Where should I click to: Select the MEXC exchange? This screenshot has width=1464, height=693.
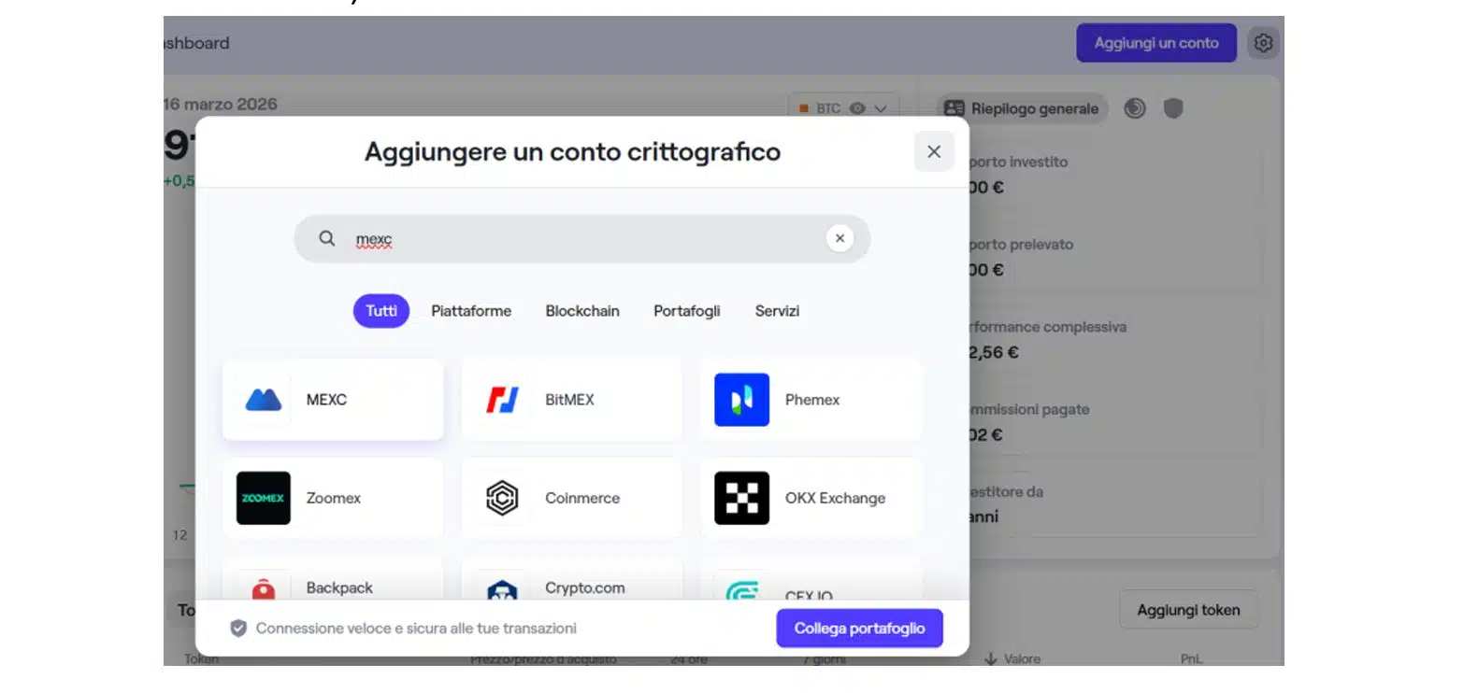332,399
